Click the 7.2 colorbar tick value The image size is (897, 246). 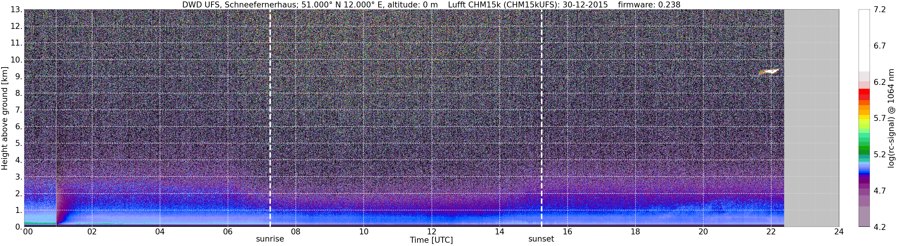tap(880, 10)
